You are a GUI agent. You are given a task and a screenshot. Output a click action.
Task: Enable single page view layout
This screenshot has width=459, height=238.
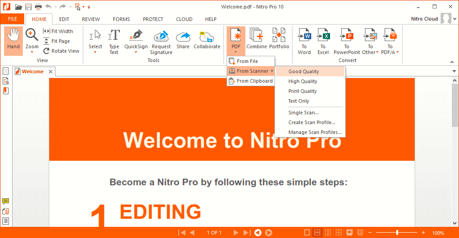pyautogui.click(x=307, y=233)
